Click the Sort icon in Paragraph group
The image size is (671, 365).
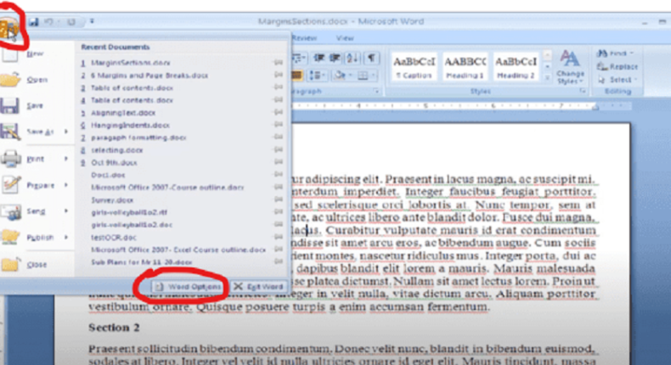pyautogui.click(x=352, y=58)
